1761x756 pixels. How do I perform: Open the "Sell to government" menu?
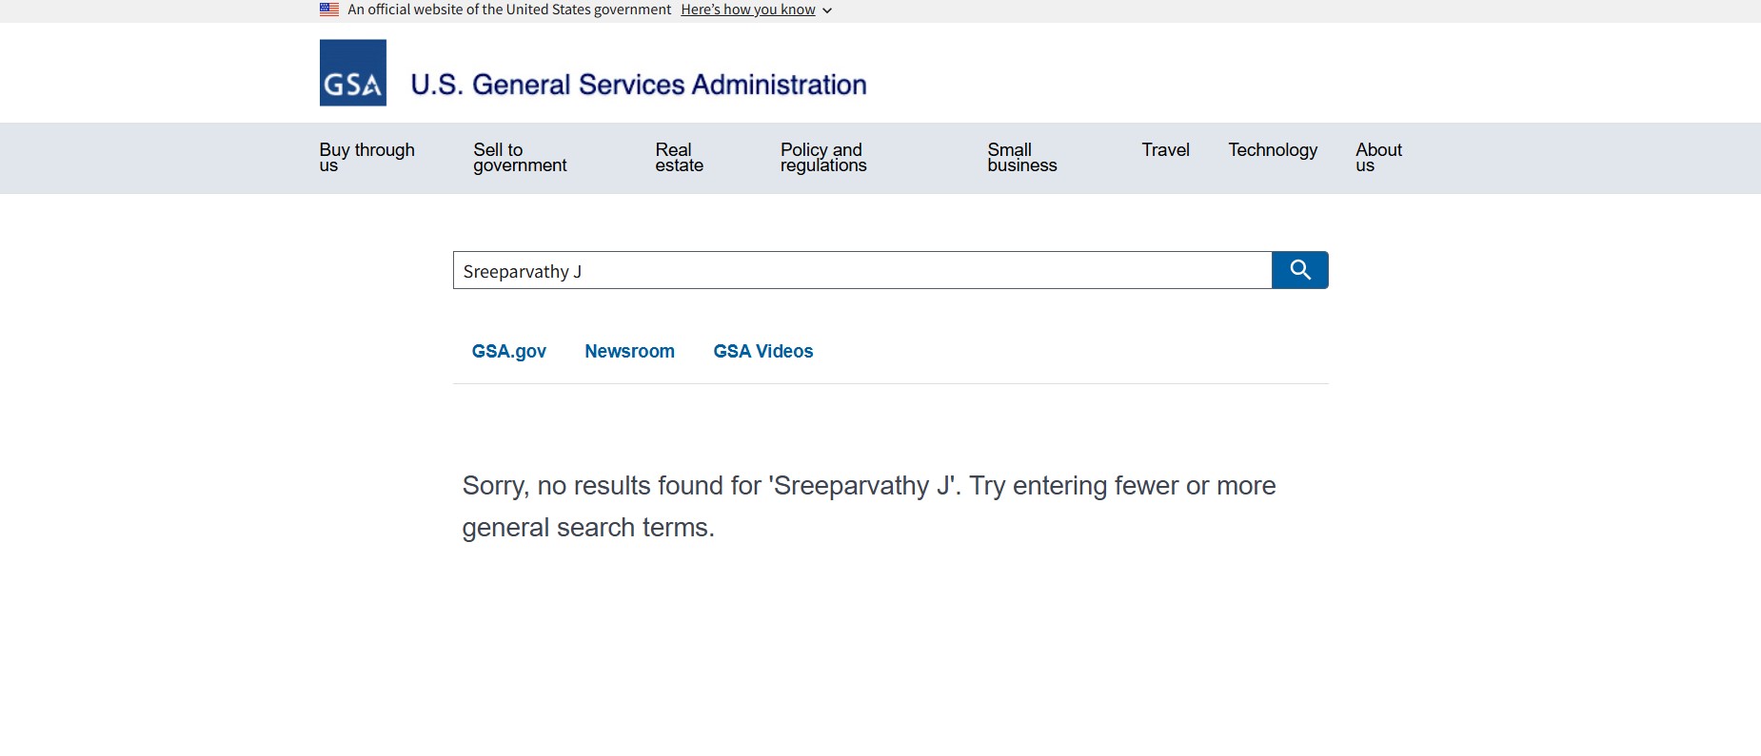520,157
